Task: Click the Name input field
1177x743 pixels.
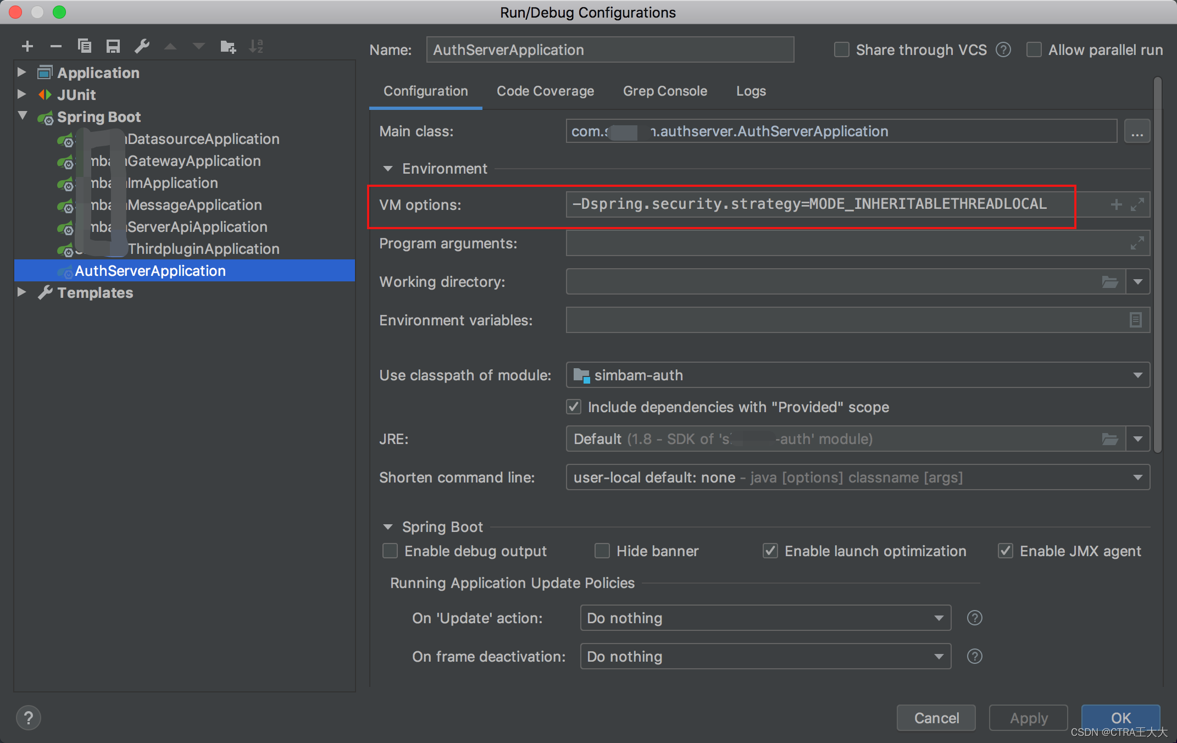Action: (x=610, y=50)
